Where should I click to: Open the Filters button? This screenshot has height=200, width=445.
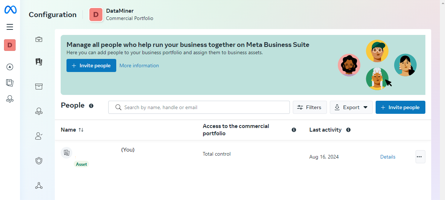(x=310, y=107)
